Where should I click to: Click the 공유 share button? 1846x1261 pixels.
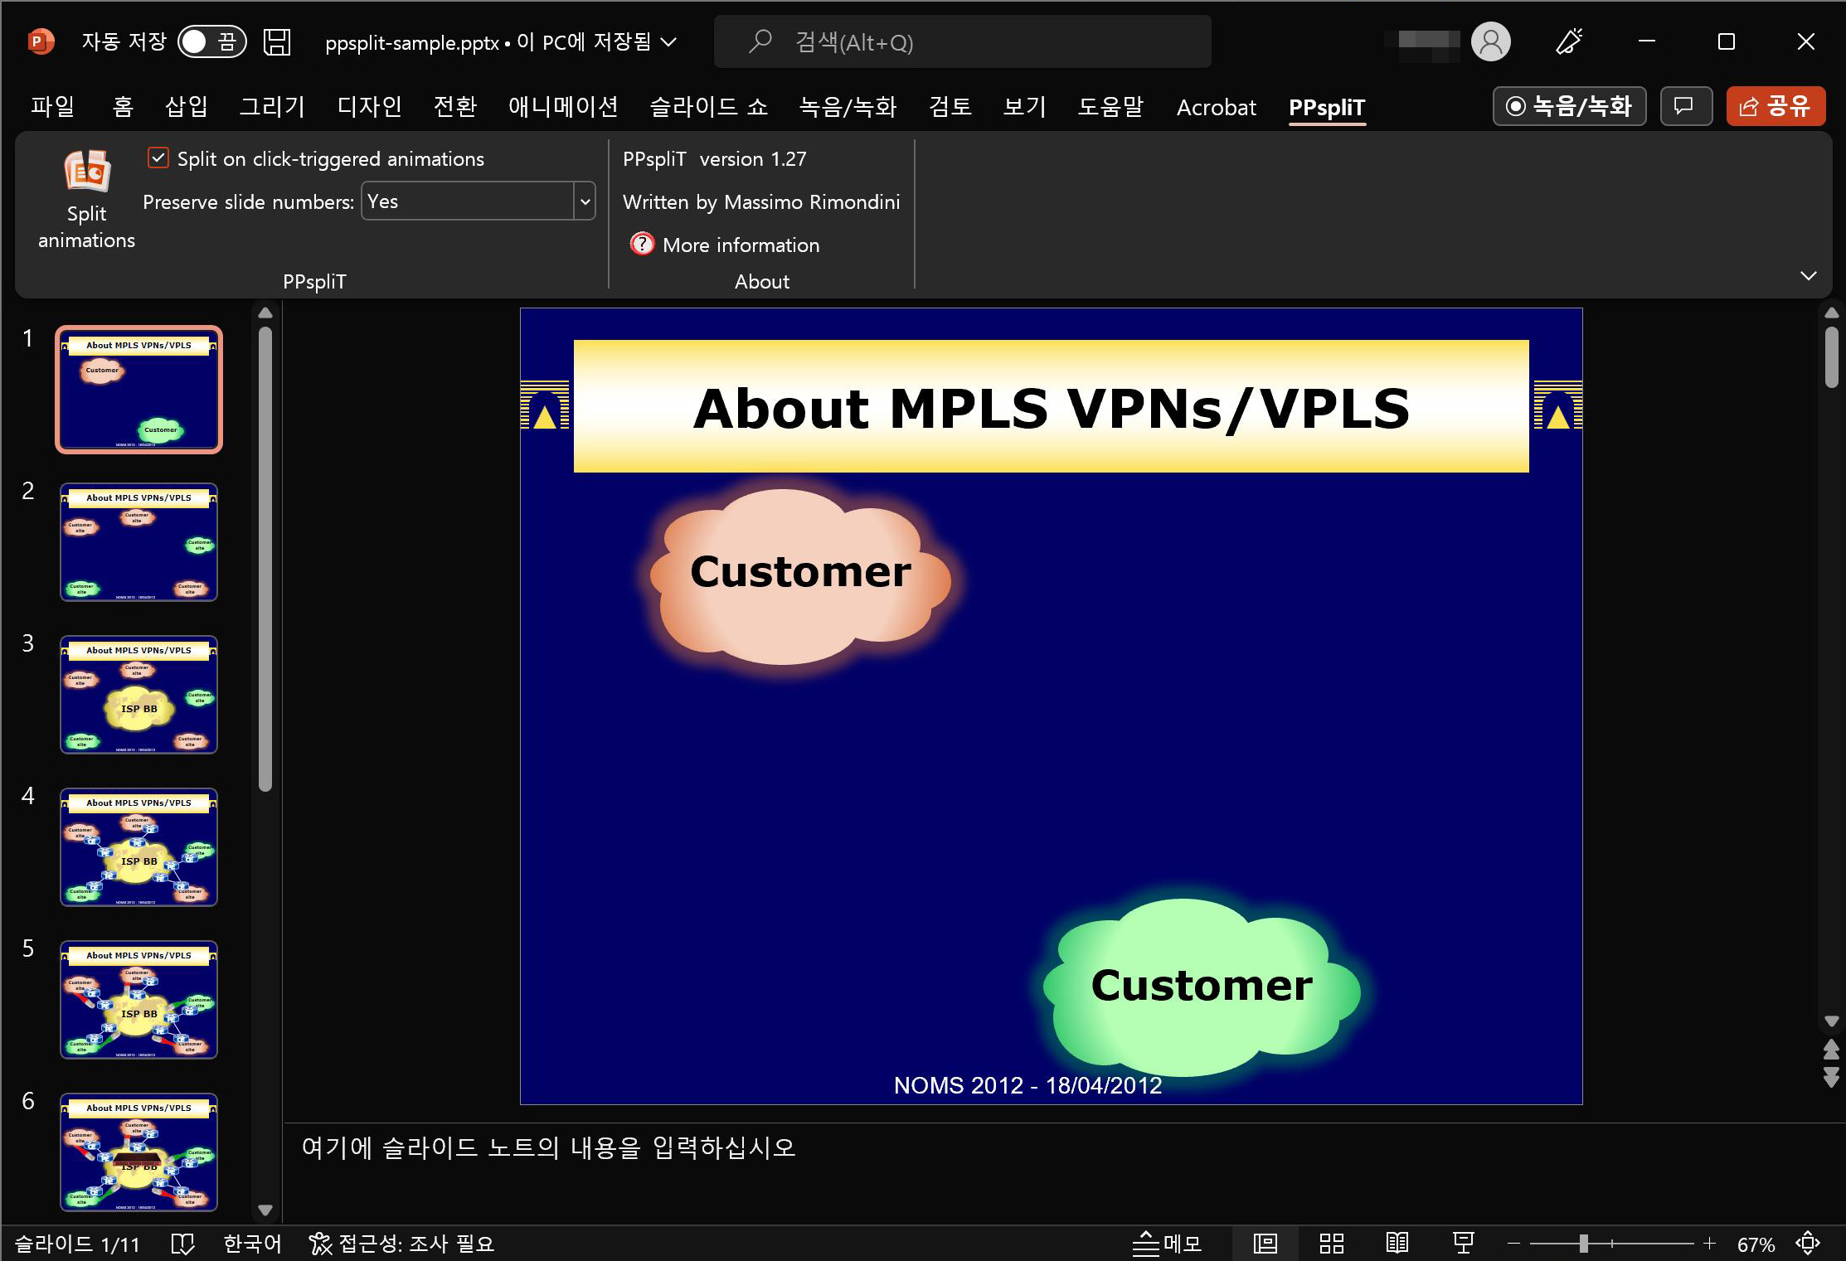click(1775, 106)
